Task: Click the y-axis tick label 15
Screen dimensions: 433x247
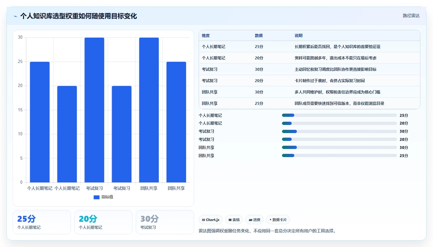Action: [20, 110]
